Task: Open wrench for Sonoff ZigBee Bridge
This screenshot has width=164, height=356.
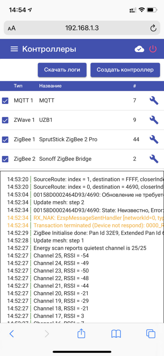Action: [154, 159]
